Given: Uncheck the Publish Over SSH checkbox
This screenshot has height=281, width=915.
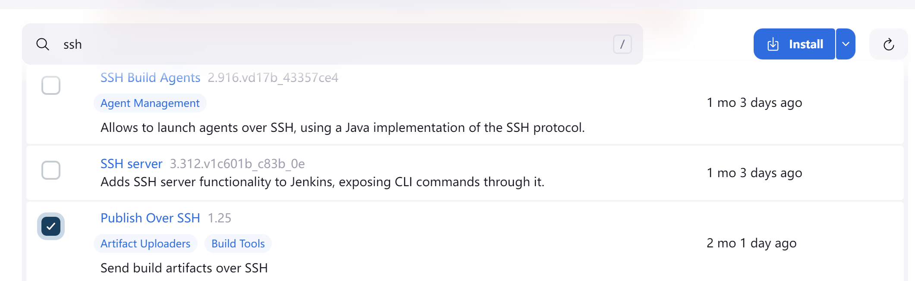Looking at the screenshot, I should 51,226.
